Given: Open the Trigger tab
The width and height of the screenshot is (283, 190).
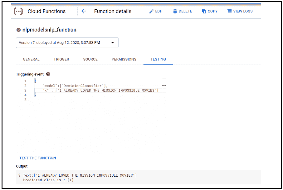Looking at the screenshot, I should coord(61,59).
